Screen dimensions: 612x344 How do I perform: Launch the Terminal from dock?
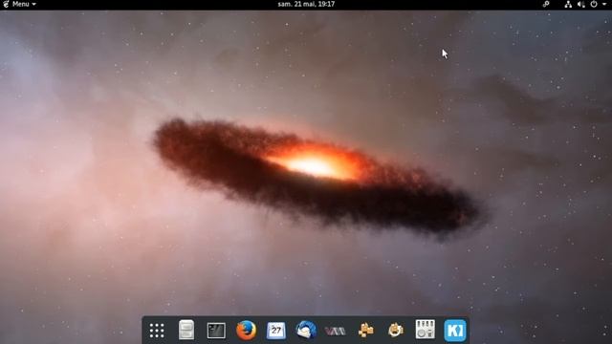[216, 331]
